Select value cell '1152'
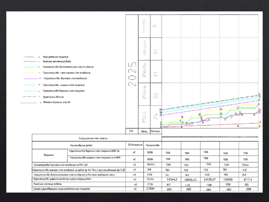Screen dimensions: 269x202 [226, 175]
